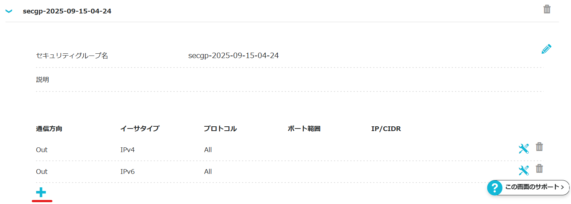Collapse the secgp-2025-09-15-04-24 section chevron
Screen dimensions: 571x204
point(9,11)
